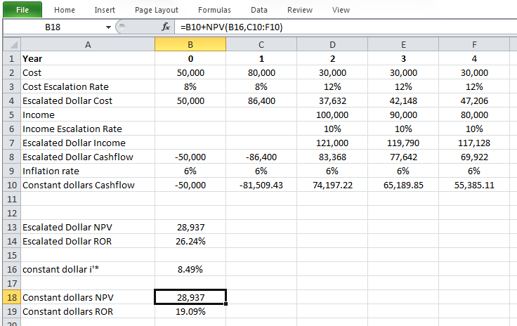Open the Page Layout tab
This screenshot has width=517, height=326.
(x=156, y=10)
